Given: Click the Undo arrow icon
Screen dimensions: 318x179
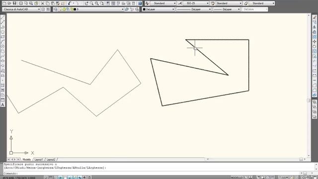Looking at the screenshot, I should 70,3.
